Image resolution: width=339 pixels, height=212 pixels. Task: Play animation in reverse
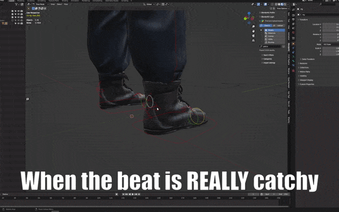point(130,194)
